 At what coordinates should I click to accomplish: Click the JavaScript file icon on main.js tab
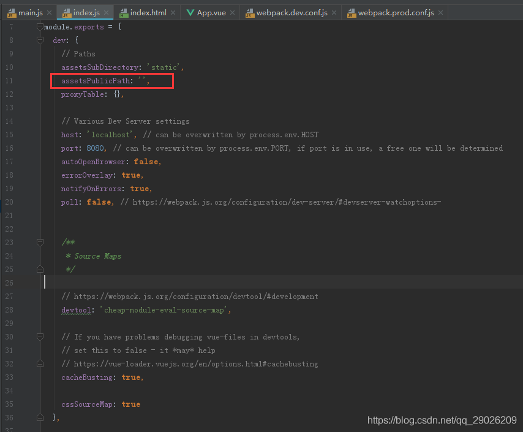click(12, 12)
